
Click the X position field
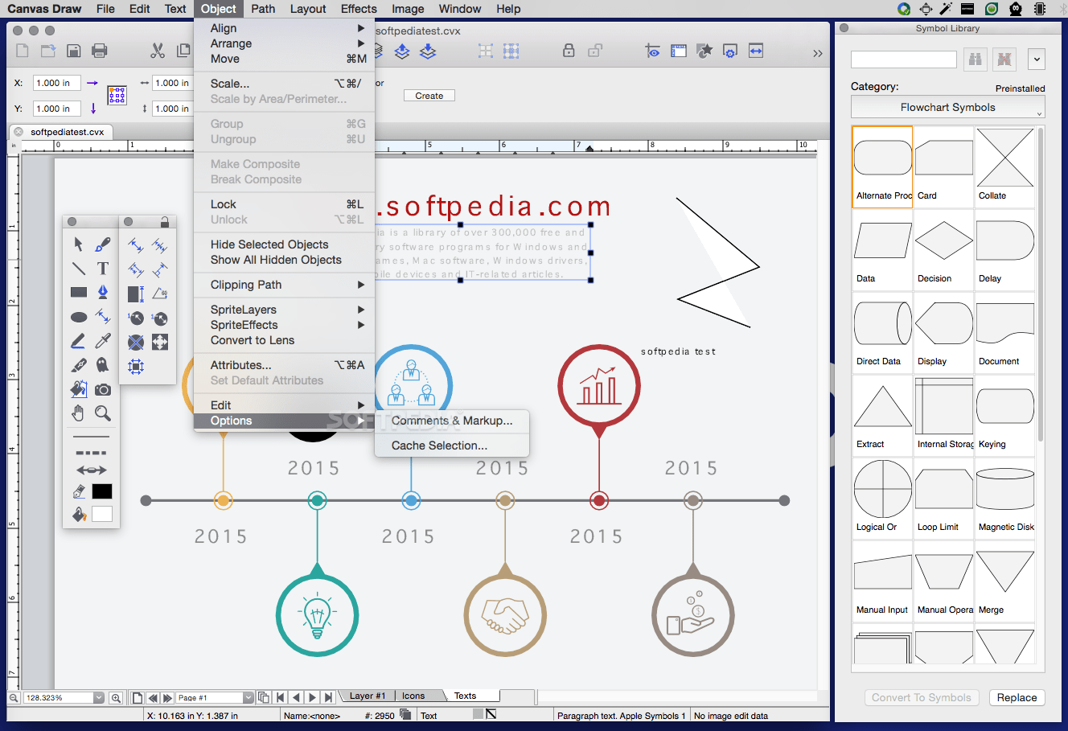point(55,83)
